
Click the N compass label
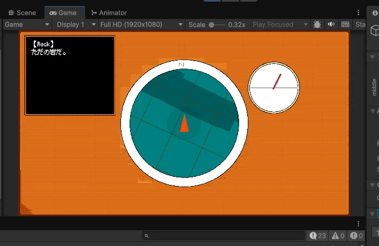[181, 64]
